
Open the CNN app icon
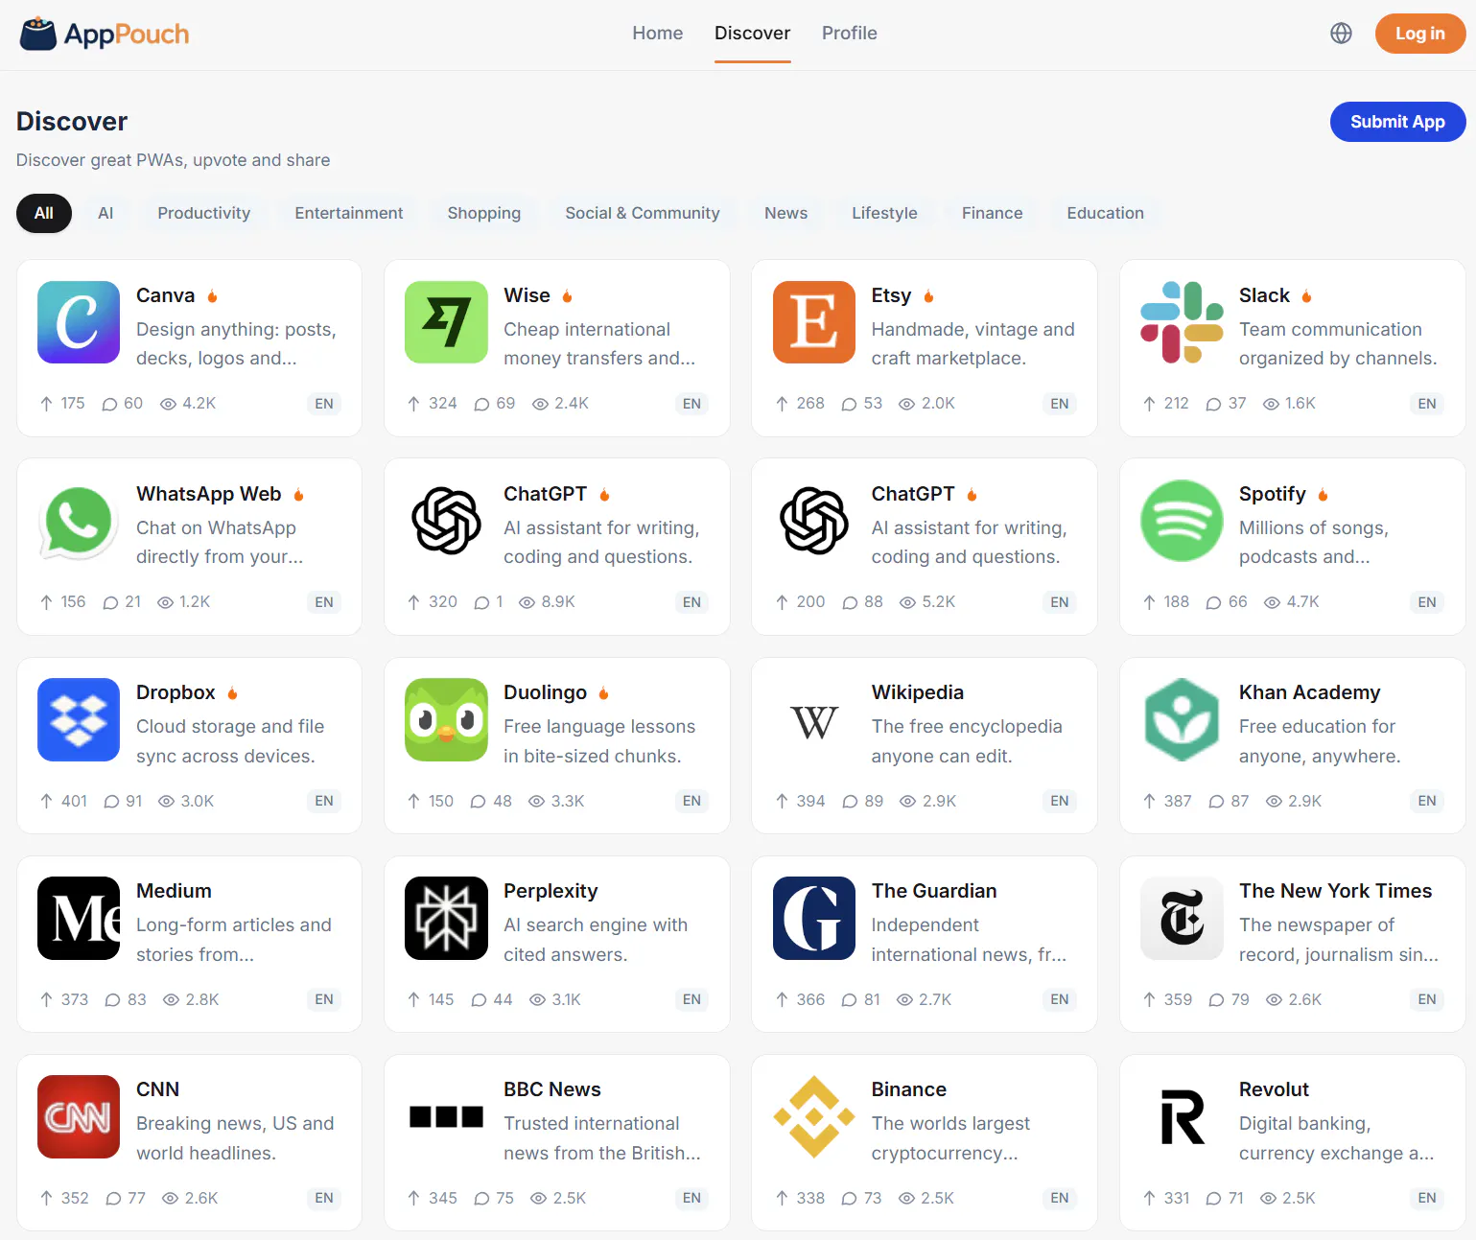tap(79, 1116)
